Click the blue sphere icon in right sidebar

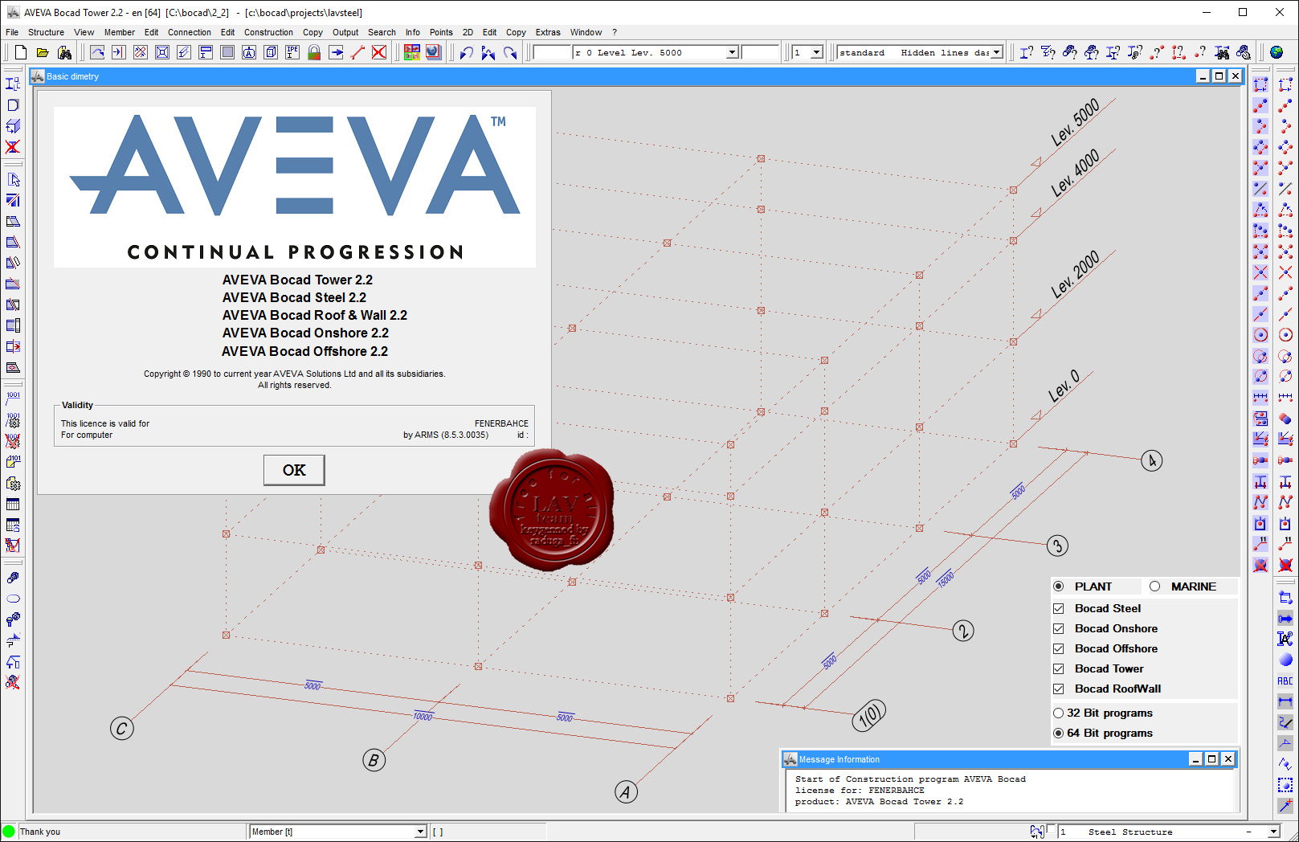1285,660
